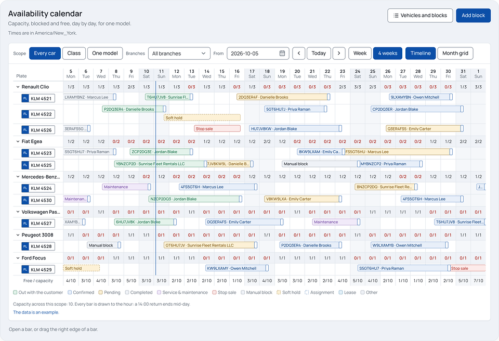This screenshot has width=499, height=341.
Task: Switch range to 4 weeks
Action: (x=388, y=53)
